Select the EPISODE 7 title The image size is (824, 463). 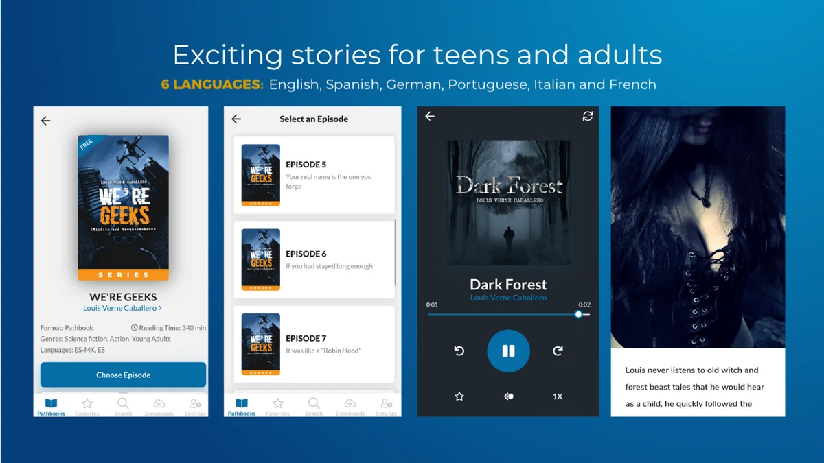306,338
